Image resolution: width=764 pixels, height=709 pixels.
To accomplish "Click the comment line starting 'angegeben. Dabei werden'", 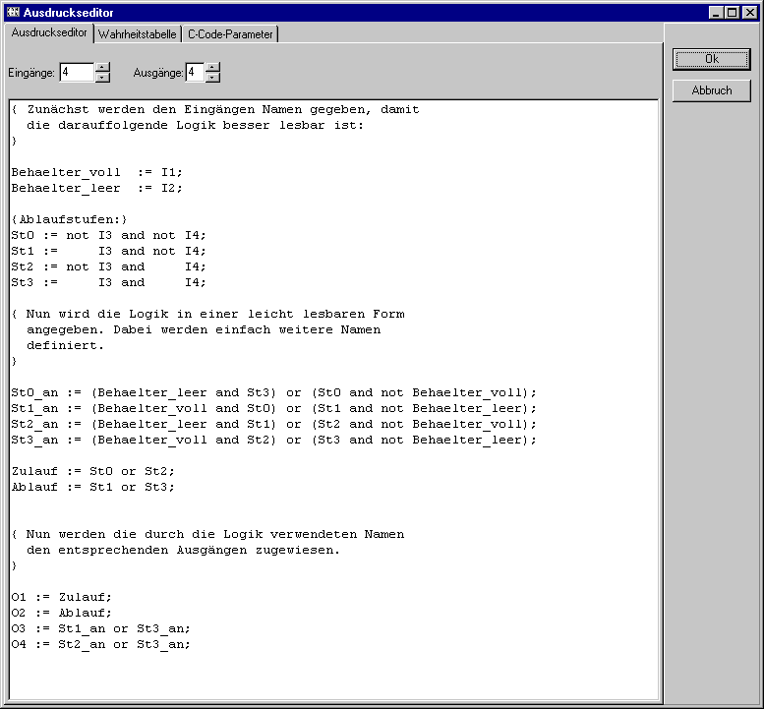I will point(204,329).
